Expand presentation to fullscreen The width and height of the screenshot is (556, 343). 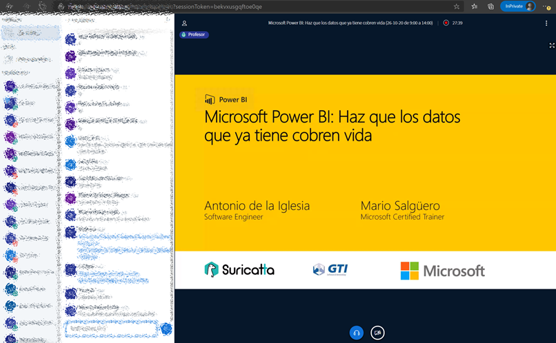(x=552, y=45)
